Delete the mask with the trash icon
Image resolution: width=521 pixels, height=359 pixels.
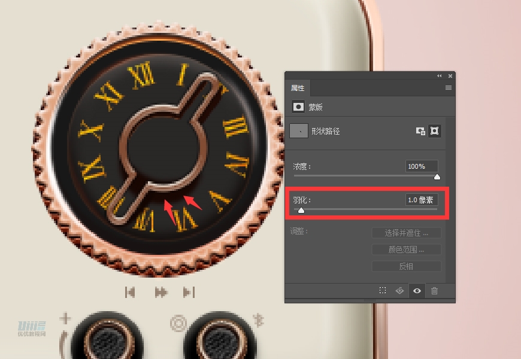tap(434, 291)
